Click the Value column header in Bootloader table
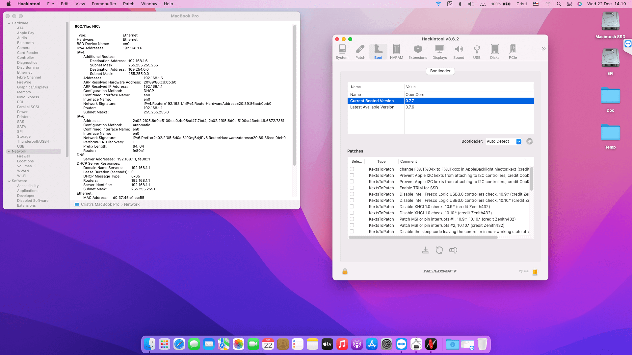 (469, 87)
